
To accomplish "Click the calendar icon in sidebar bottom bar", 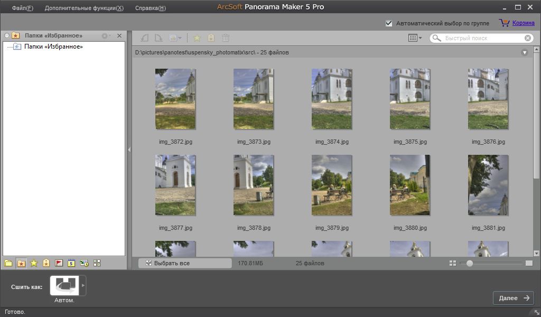I will pos(72,263).
